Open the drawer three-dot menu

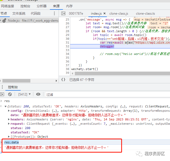click(2, 87)
